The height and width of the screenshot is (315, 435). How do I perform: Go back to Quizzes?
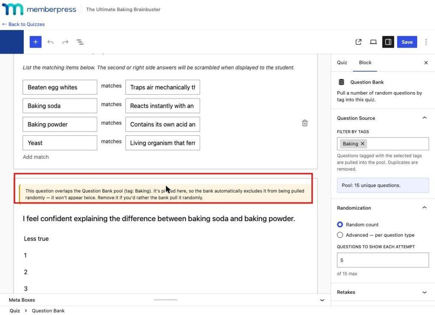[x=23, y=24]
